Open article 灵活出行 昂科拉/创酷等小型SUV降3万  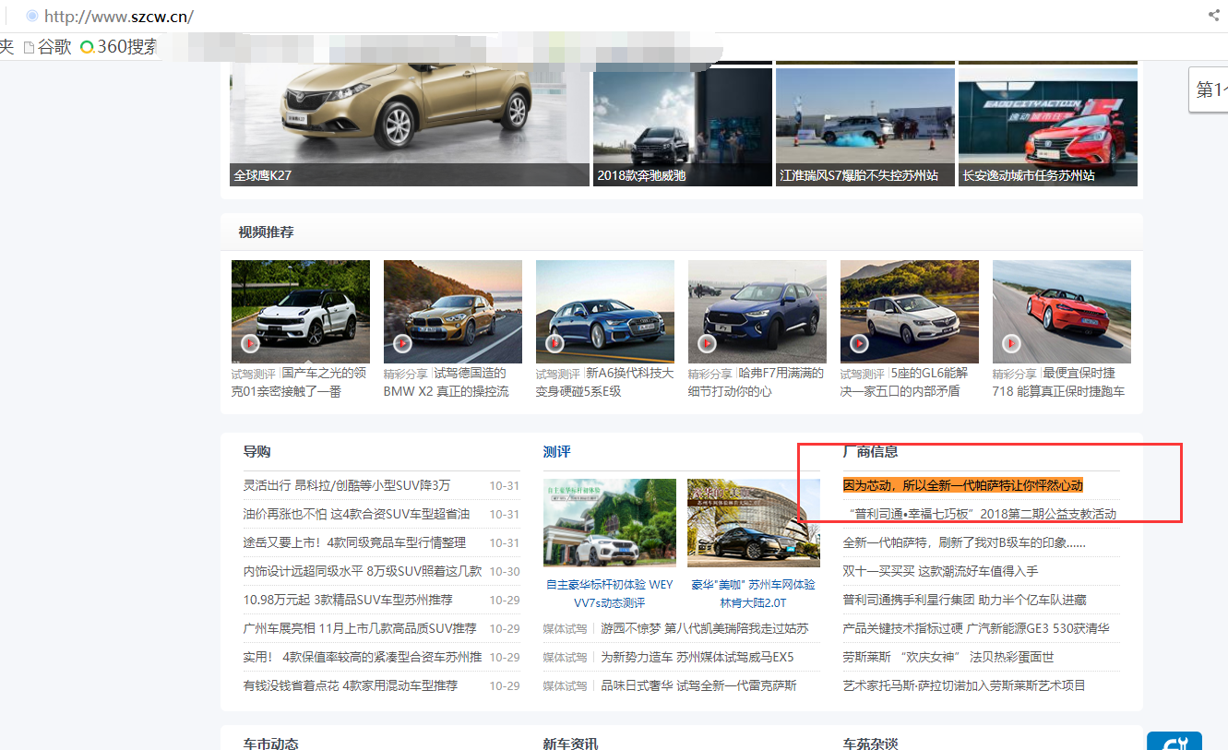tap(347, 485)
